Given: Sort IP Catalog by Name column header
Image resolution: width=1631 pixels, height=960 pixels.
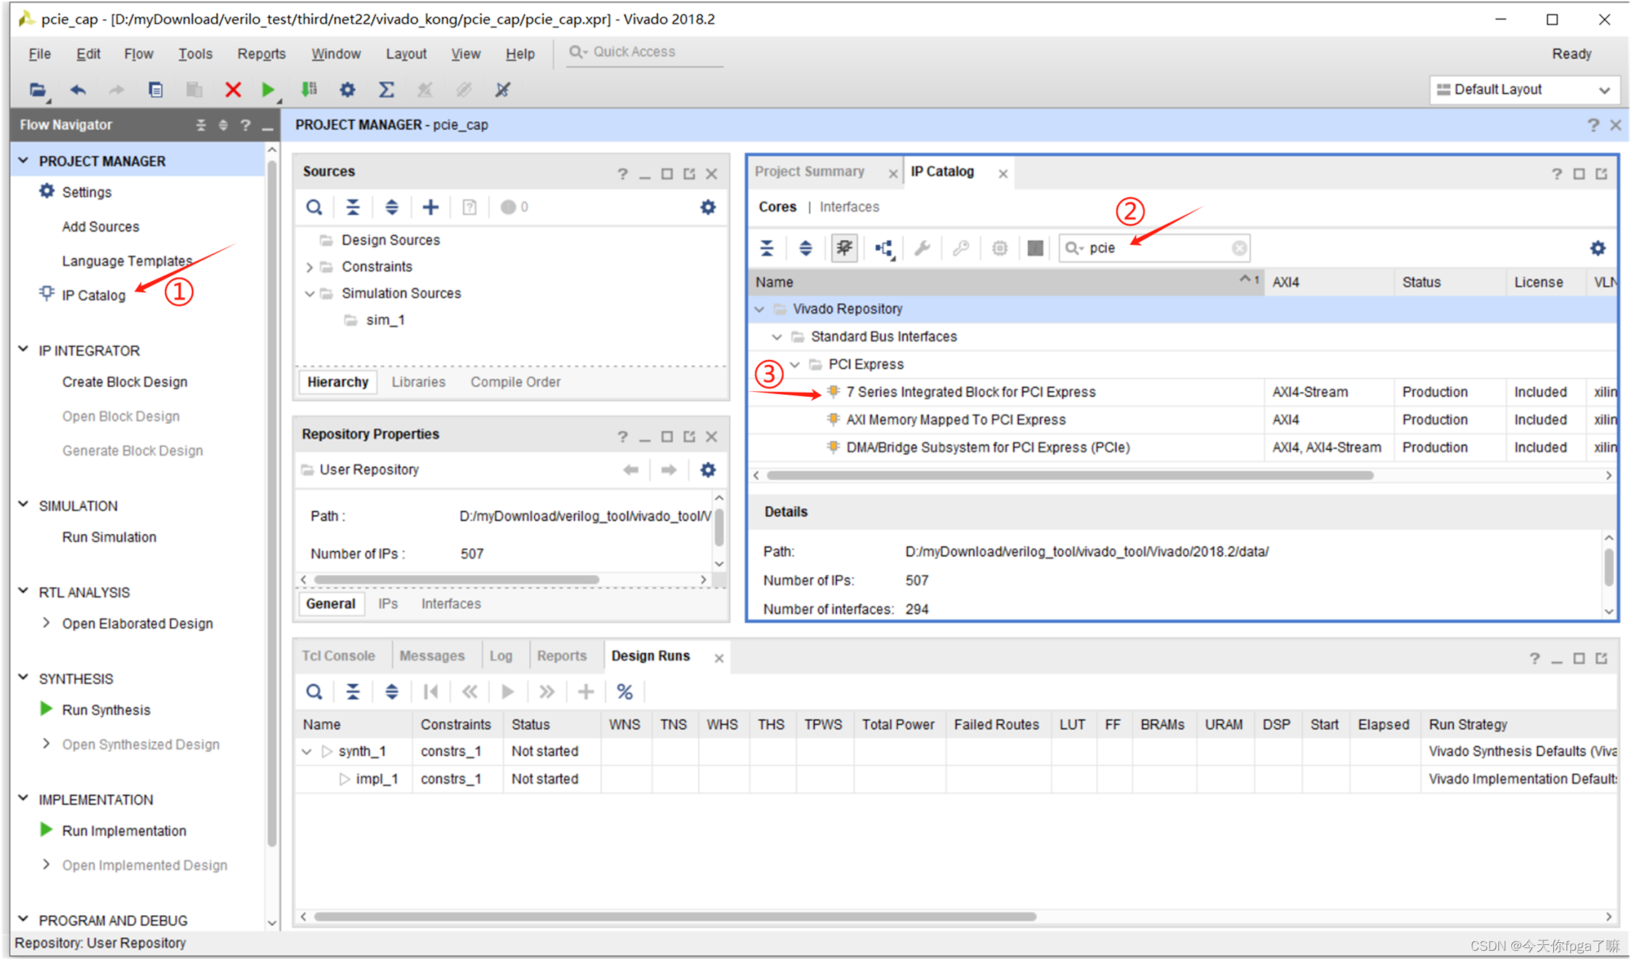Looking at the screenshot, I should coord(1006,282).
